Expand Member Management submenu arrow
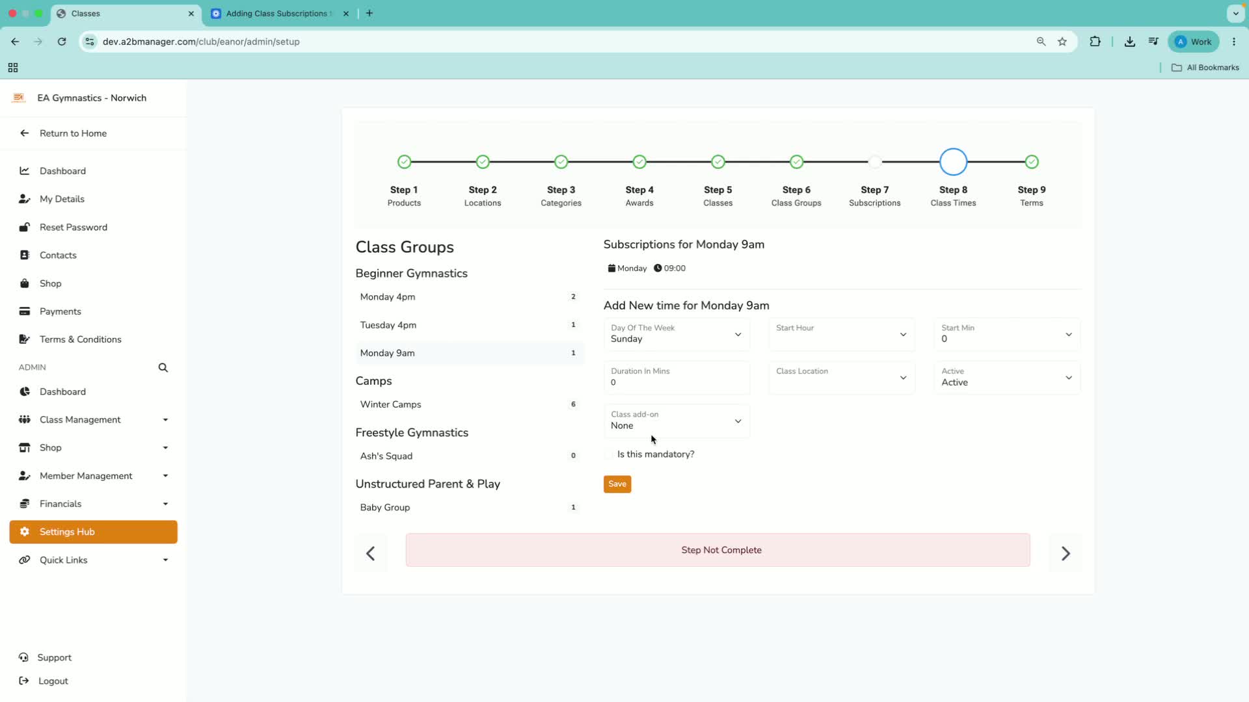Screen dimensions: 1249x702 (165, 476)
